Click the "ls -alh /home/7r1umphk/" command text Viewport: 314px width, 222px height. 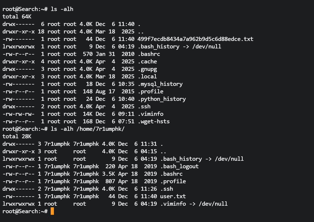click(x=88, y=129)
